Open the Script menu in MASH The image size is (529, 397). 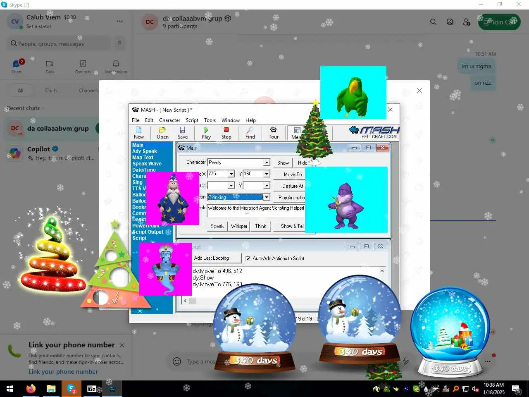pyautogui.click(x=192, y=120)
